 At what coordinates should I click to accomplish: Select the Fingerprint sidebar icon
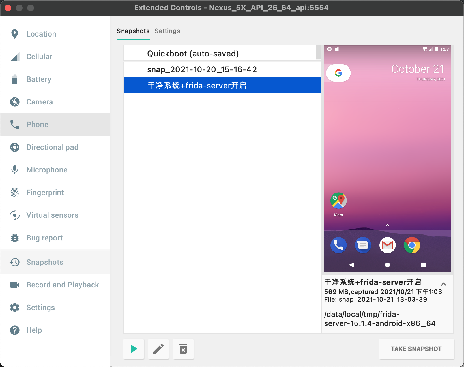click(x=14, y=193)
